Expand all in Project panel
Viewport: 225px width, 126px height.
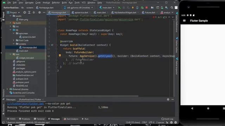pos(29,13)
